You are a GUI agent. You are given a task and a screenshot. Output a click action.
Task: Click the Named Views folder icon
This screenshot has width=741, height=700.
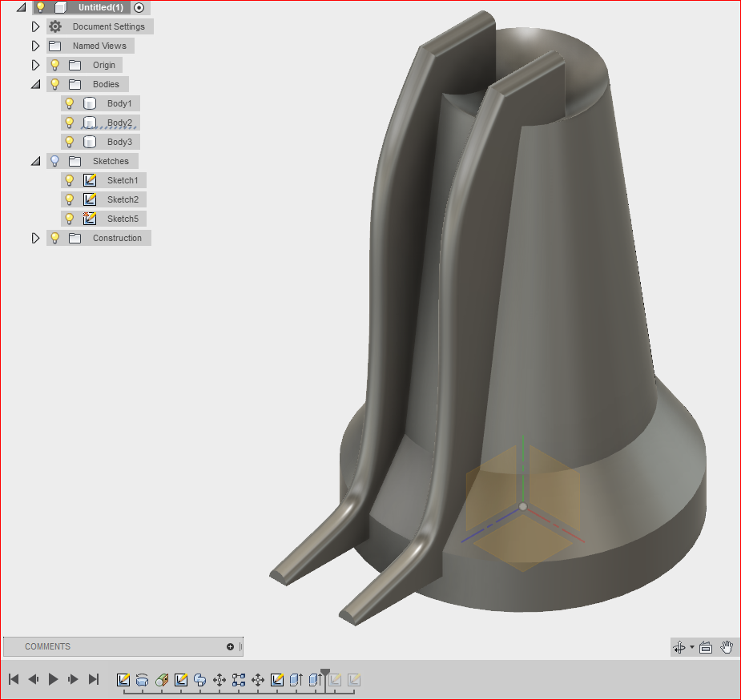54,46
